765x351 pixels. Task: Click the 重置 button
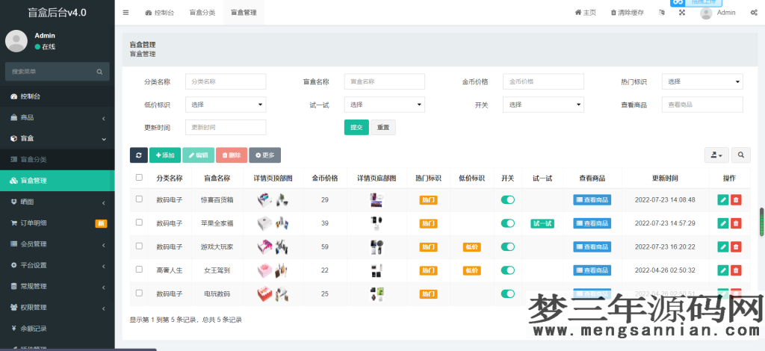383,127
